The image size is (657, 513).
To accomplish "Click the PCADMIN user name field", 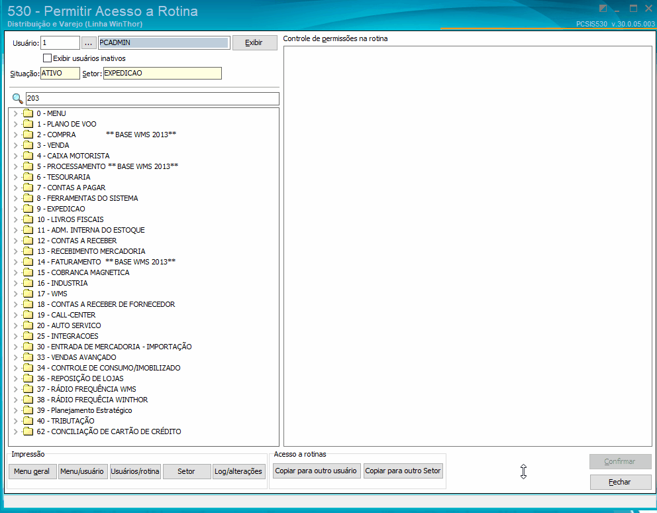I will tap(164, 43).
